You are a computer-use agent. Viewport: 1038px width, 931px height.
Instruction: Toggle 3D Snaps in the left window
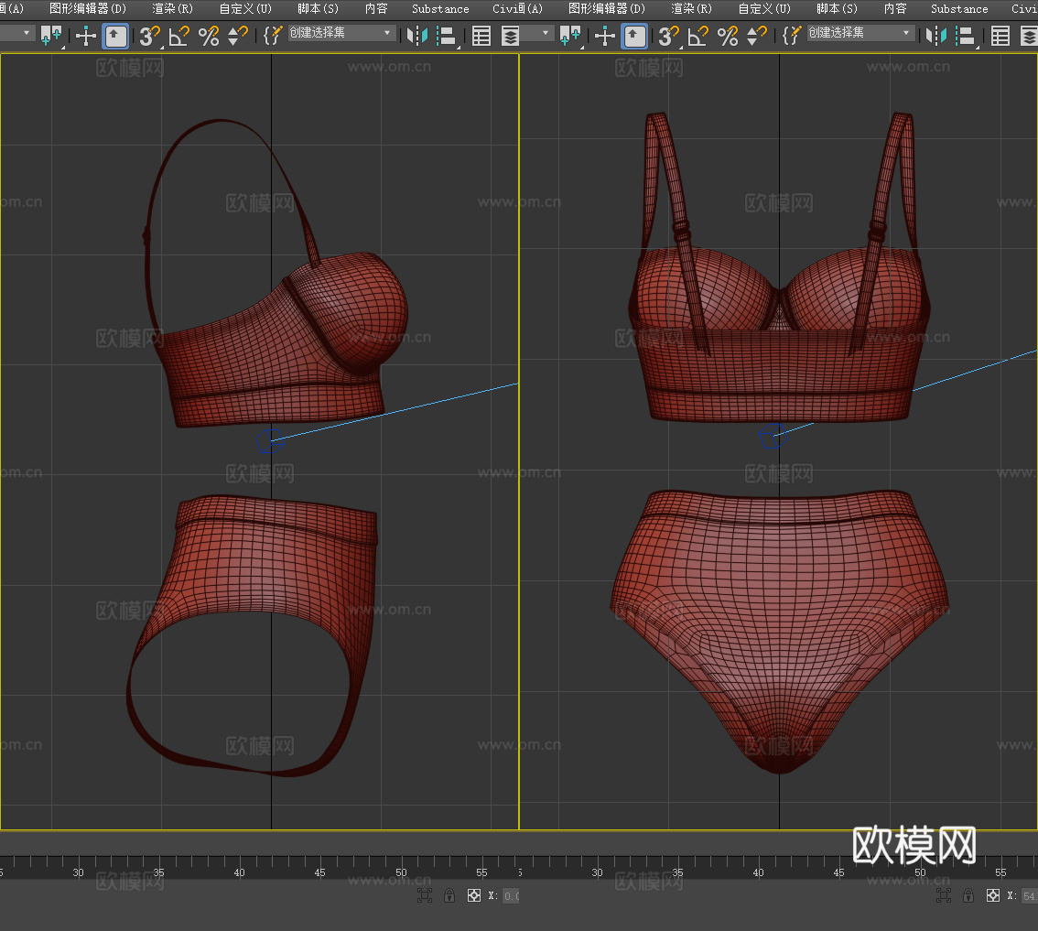click(x=149, y=36)
